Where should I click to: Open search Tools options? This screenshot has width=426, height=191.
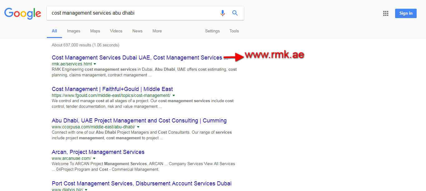[x=234, y=31]
